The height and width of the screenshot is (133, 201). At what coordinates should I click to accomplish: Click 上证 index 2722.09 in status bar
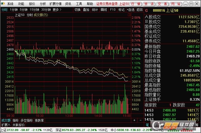pyautogui.click(x=12, y=130)
